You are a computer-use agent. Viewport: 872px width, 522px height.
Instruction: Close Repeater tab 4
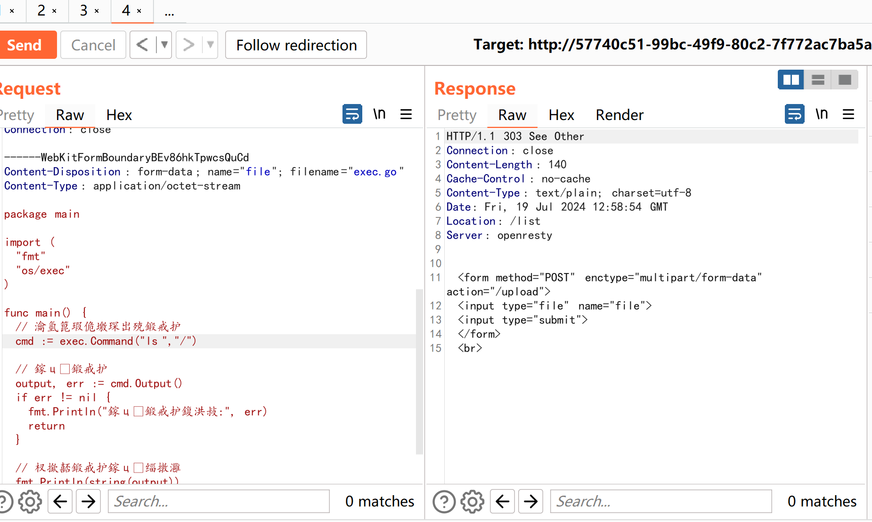point(139,11)
